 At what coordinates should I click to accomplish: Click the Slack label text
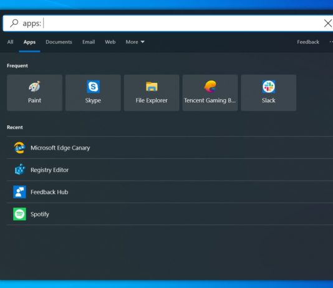click(268, 100)
